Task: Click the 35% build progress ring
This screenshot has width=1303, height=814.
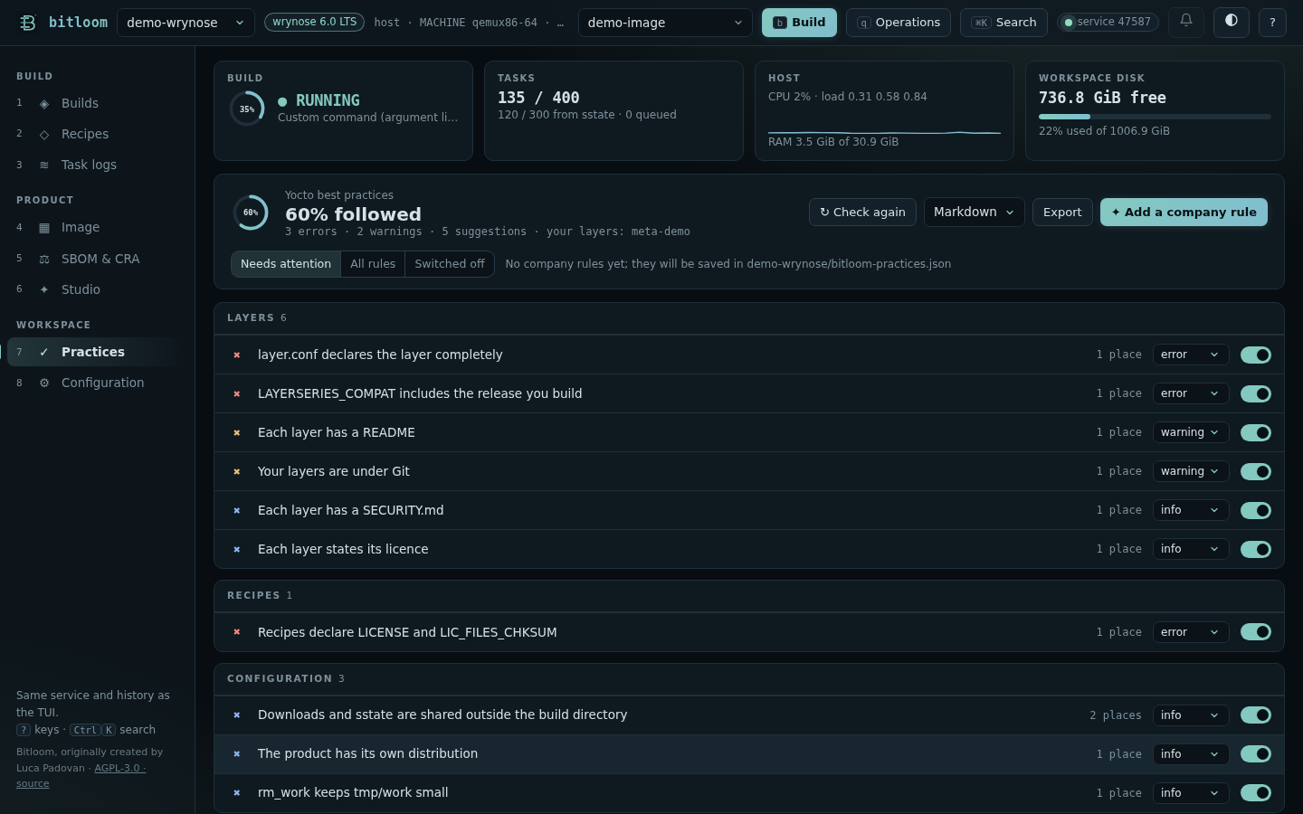Action: tap(247, 109)
